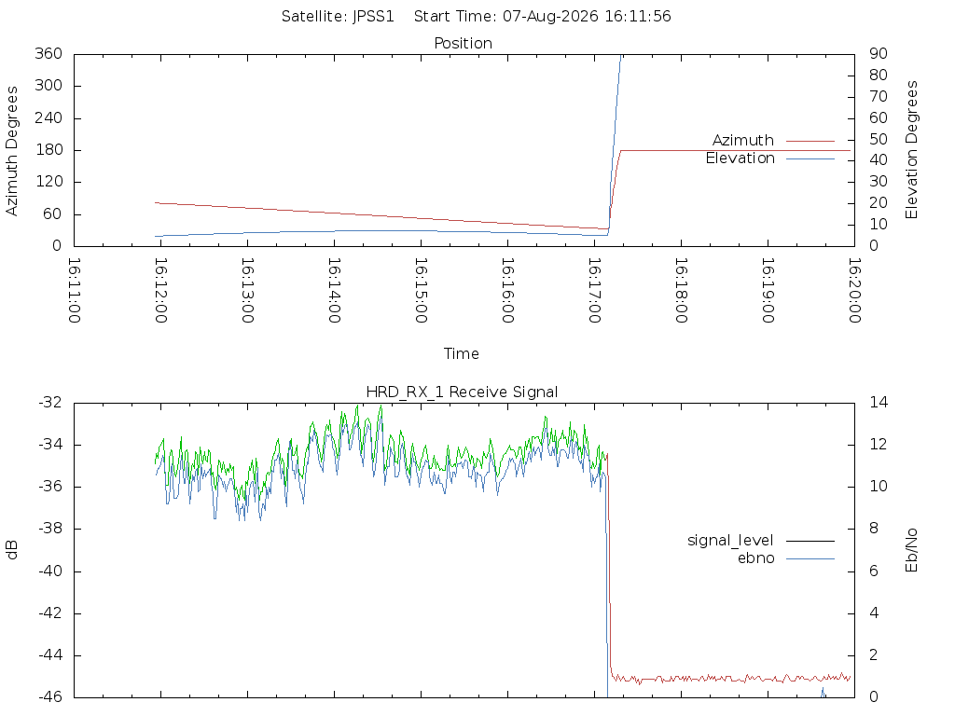Click the red Azimuth legend line sample
955x716 pixels.
(x=810, y=141)
